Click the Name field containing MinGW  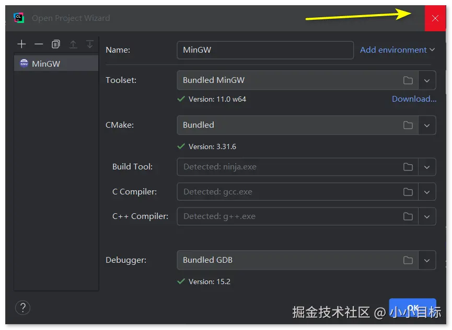(265, 50)
